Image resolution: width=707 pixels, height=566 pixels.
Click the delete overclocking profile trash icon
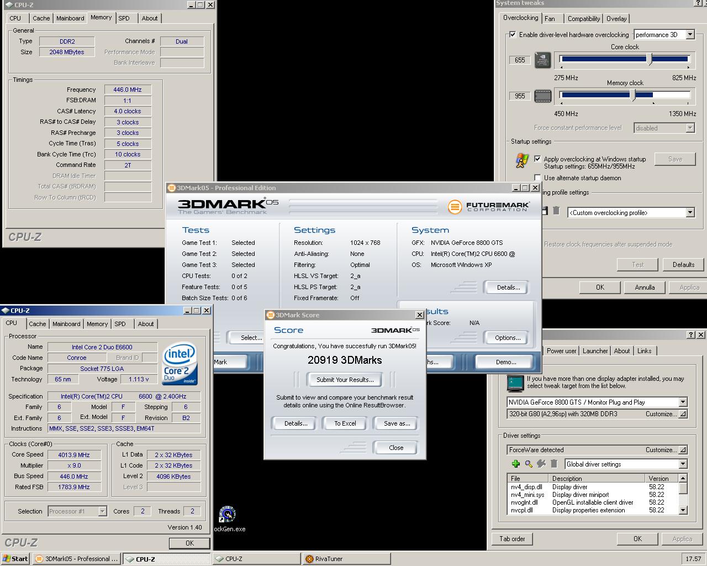(556, 211)
